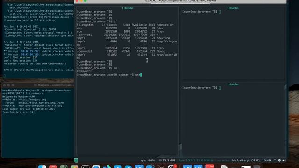Click the '/dev/vda1' row mounted on /boot
Image resolution: width=299 pixels, height=168 pixels.
(121, 51)
